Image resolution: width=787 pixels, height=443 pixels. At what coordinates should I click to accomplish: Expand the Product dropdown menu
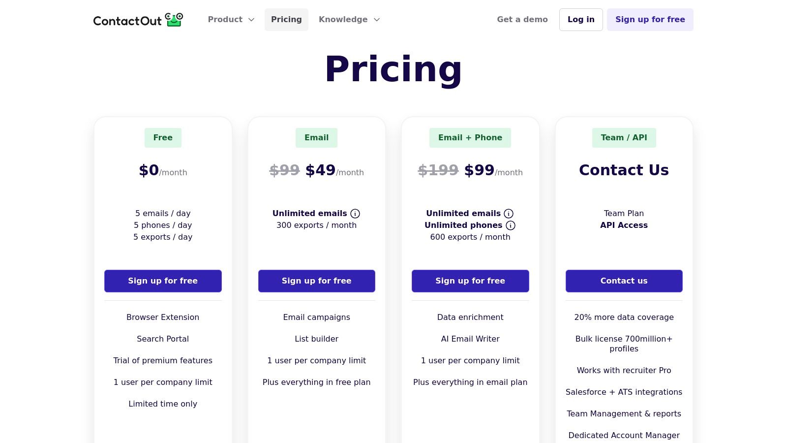click(231, 20)
